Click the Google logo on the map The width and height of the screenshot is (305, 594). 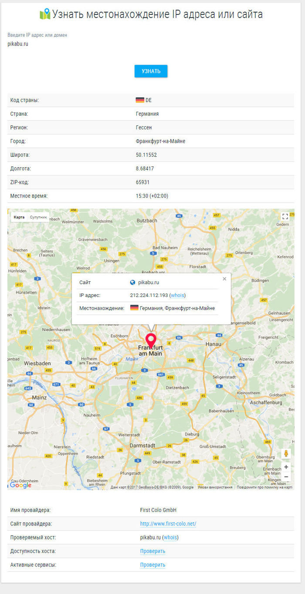click(x=20, y=485)
